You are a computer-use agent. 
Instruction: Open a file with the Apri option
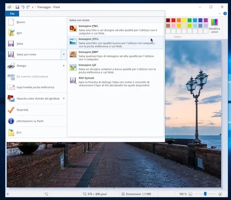19,33
